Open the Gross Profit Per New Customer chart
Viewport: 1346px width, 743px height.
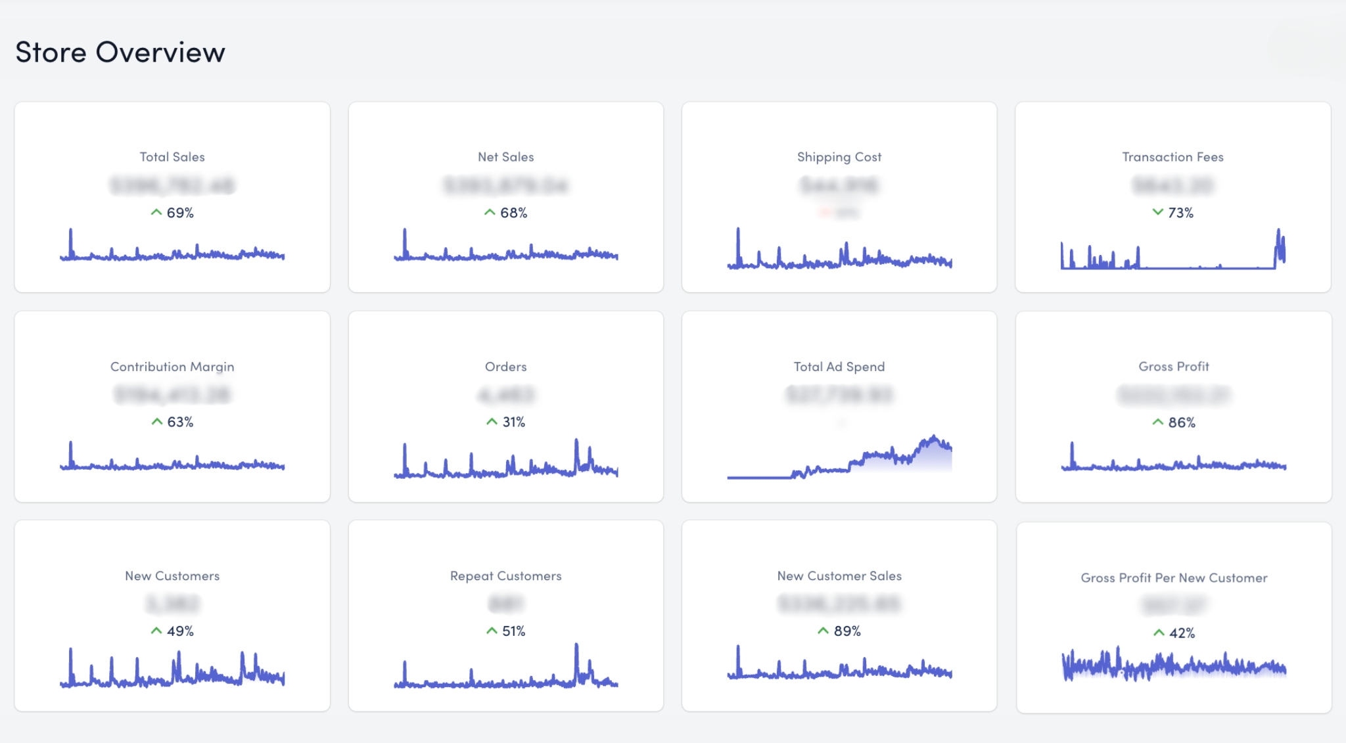tap(1174, 665)
